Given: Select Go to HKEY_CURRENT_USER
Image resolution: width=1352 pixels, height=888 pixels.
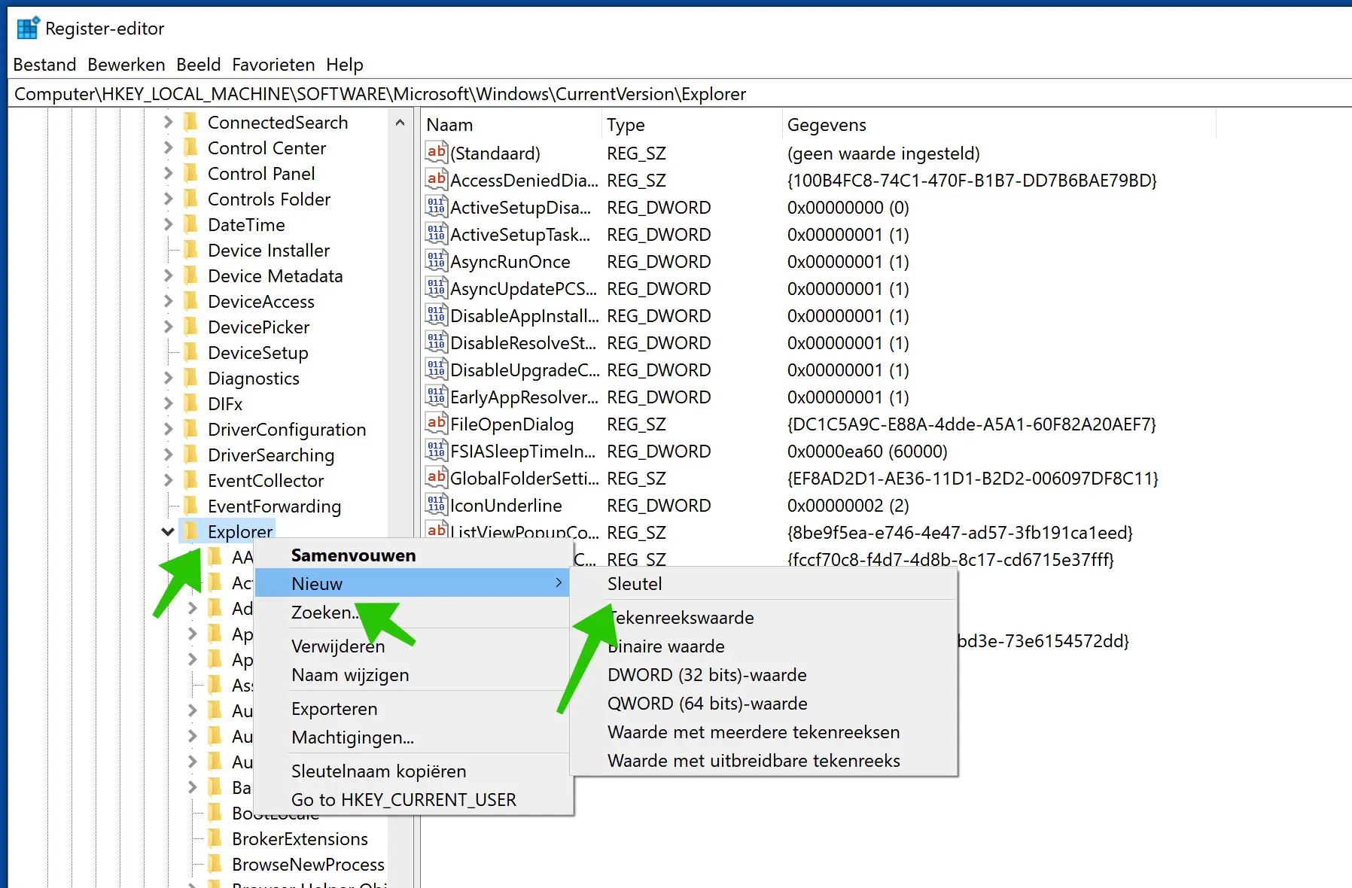Looking at the screenshot, I should point(413,799).
